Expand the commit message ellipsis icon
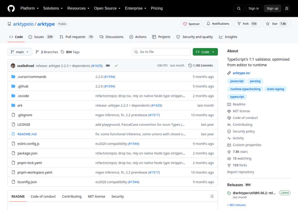 click(108, 66)
